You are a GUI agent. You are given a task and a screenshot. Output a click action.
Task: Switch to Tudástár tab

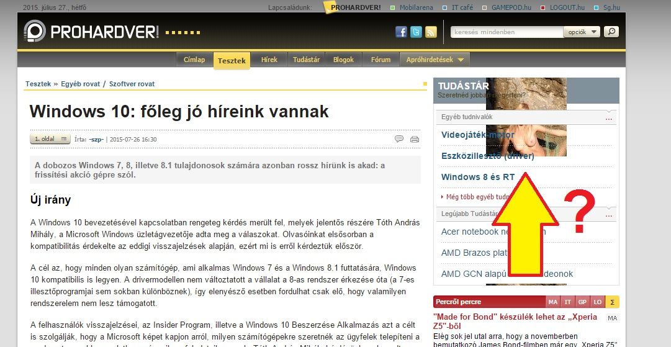[x=306, y=60]
